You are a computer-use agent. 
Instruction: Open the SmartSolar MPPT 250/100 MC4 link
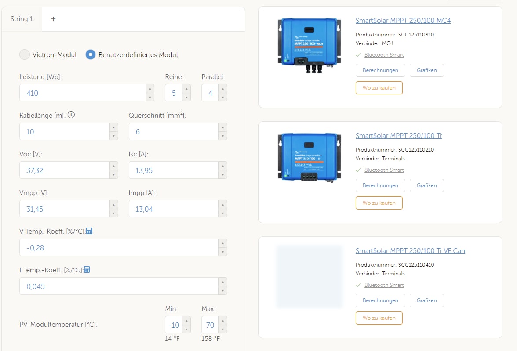tap(403, 21)
